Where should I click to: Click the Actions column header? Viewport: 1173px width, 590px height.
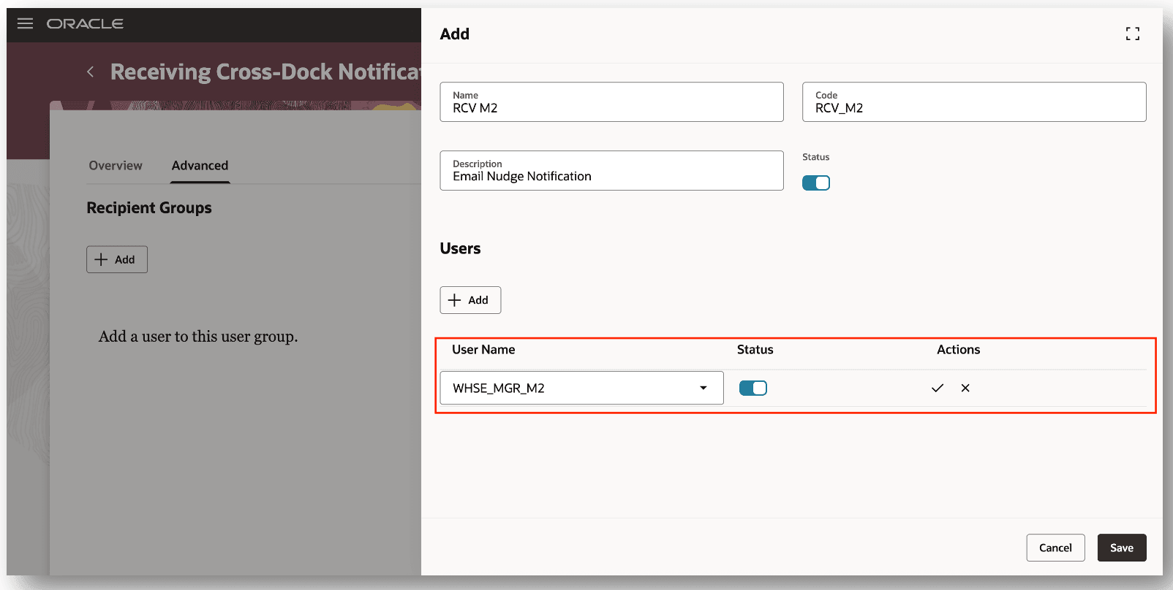tap(958, 350)
